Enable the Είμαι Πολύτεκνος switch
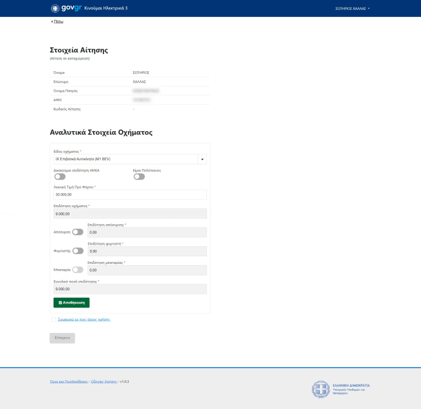The width and height of the screenshot is (421, 409). 139,176
